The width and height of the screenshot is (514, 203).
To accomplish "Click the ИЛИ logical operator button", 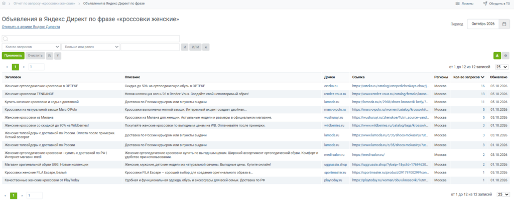I will 195,47.
